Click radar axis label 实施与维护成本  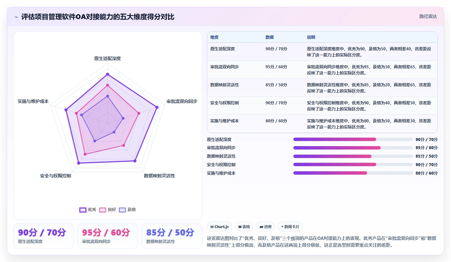[x=33, y=101]
